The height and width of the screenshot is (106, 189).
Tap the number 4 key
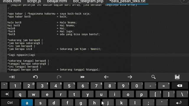(x=56, y=86)
